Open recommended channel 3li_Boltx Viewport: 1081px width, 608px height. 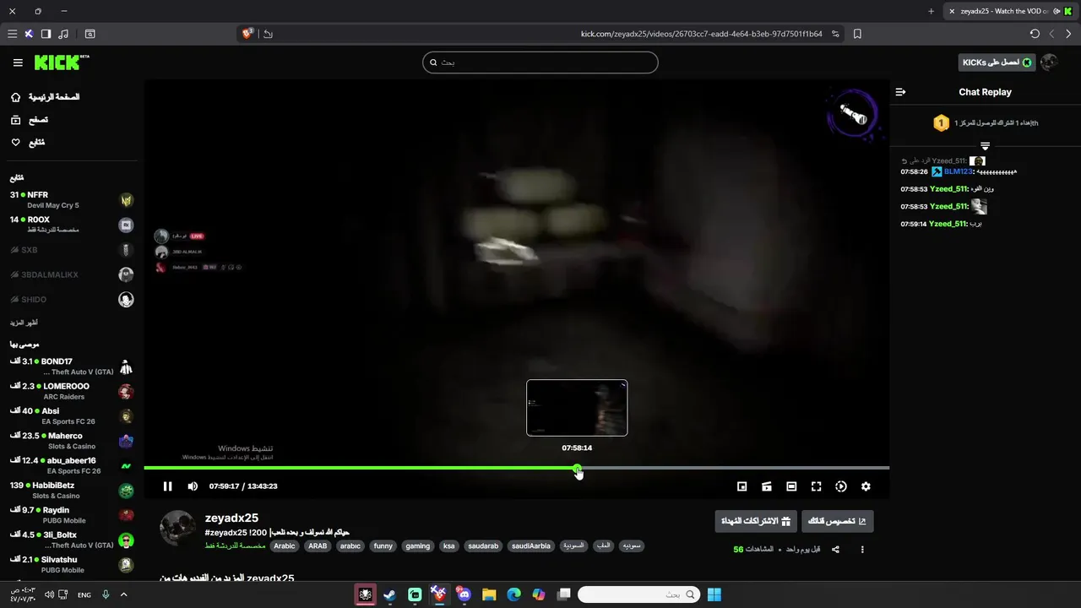pos(72,540)
